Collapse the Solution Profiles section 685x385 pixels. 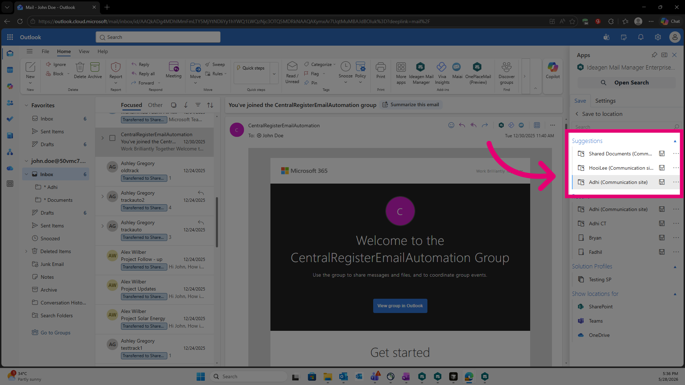pos(675,267)
